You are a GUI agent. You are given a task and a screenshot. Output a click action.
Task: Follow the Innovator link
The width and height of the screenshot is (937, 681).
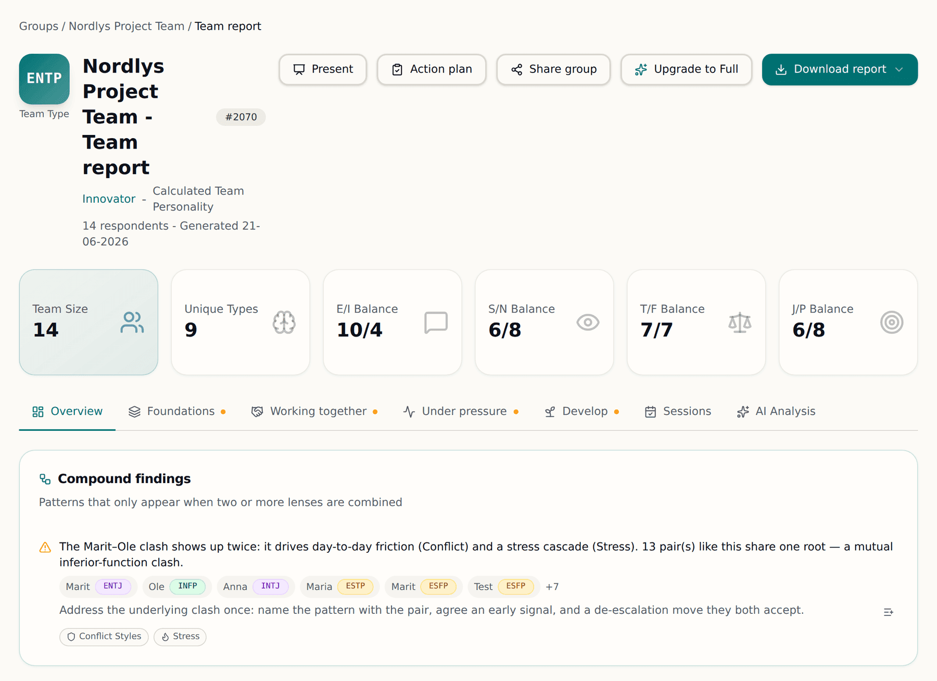tap(109, 199)
